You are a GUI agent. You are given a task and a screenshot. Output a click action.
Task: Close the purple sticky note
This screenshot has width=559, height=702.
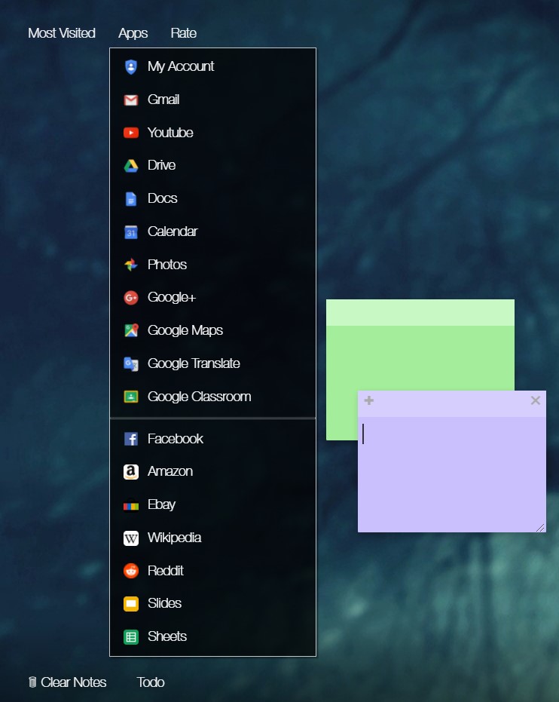(536, 400)
